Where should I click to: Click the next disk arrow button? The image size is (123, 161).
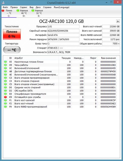118,21
